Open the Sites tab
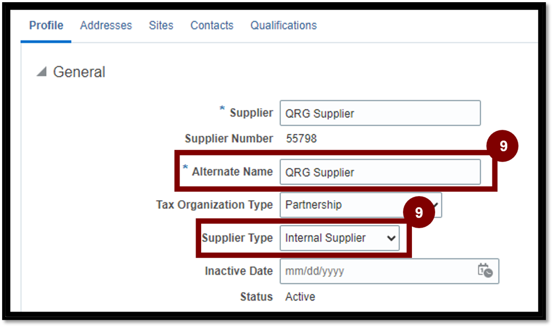553x327 pixels. (161, 25)
